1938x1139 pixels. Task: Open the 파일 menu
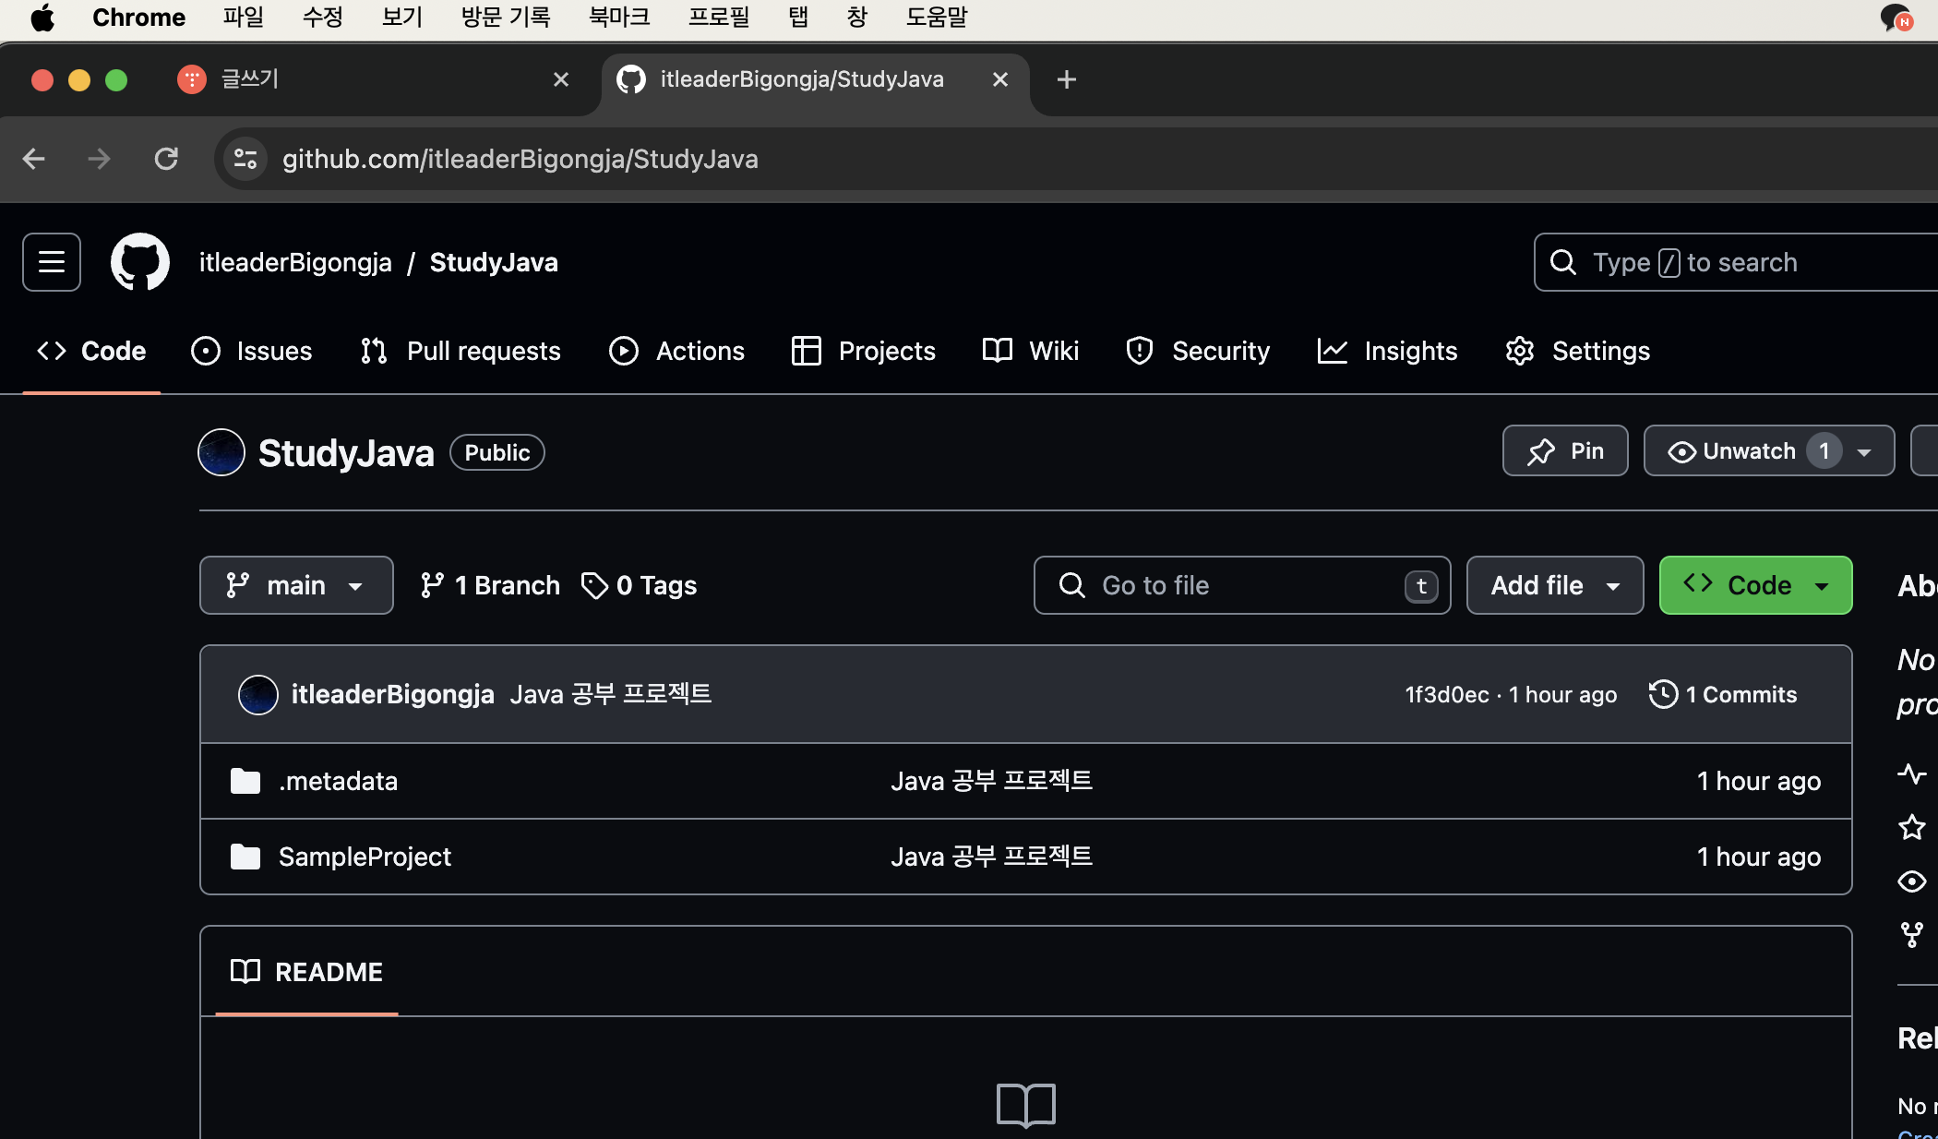point(244,18)
